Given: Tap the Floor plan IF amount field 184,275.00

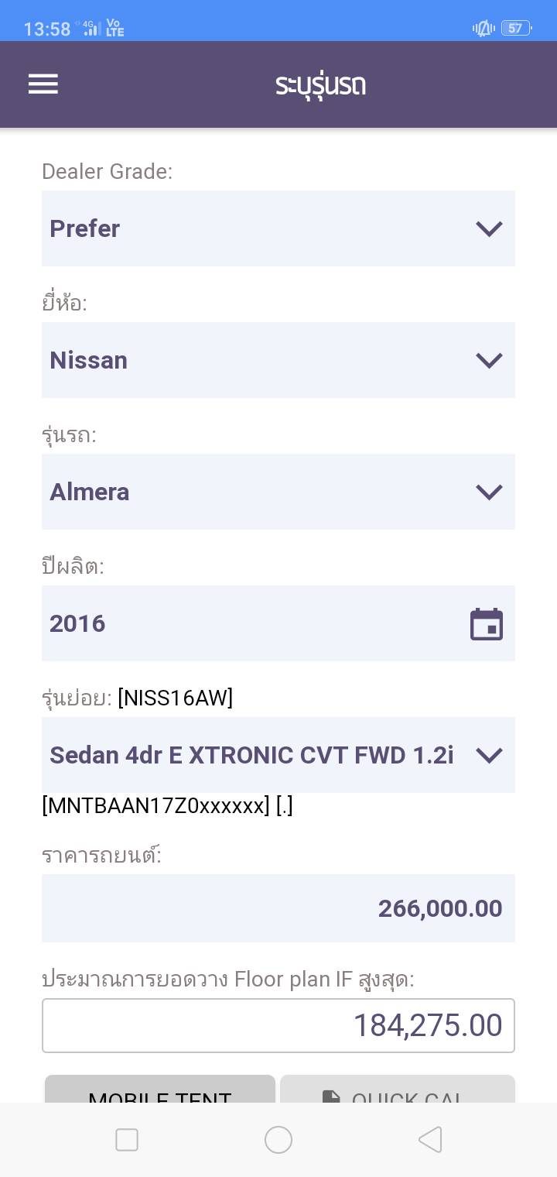Looking at the screenshot, I should coord(278,1025).
